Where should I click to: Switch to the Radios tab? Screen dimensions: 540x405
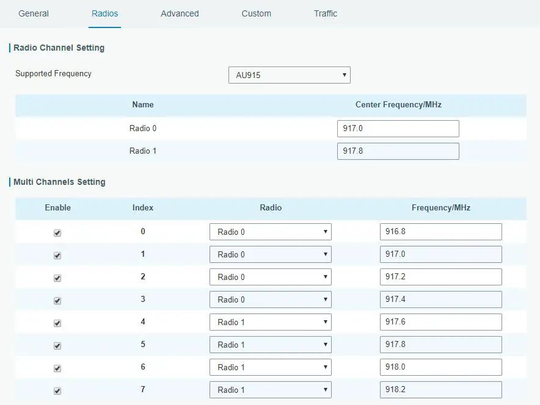[x=104, y=13]
